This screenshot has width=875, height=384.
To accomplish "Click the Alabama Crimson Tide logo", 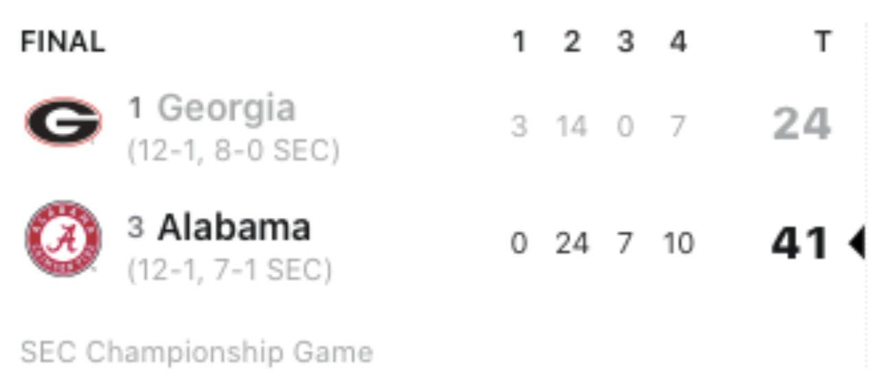I will coord(63,239).
